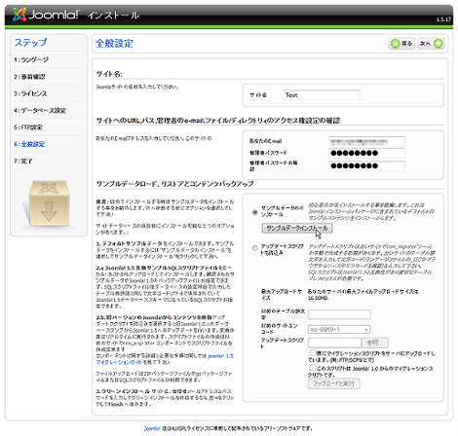The image size is (458, 436).
Task: Click the サイト名: section heading
Action: tap(109, 74)
